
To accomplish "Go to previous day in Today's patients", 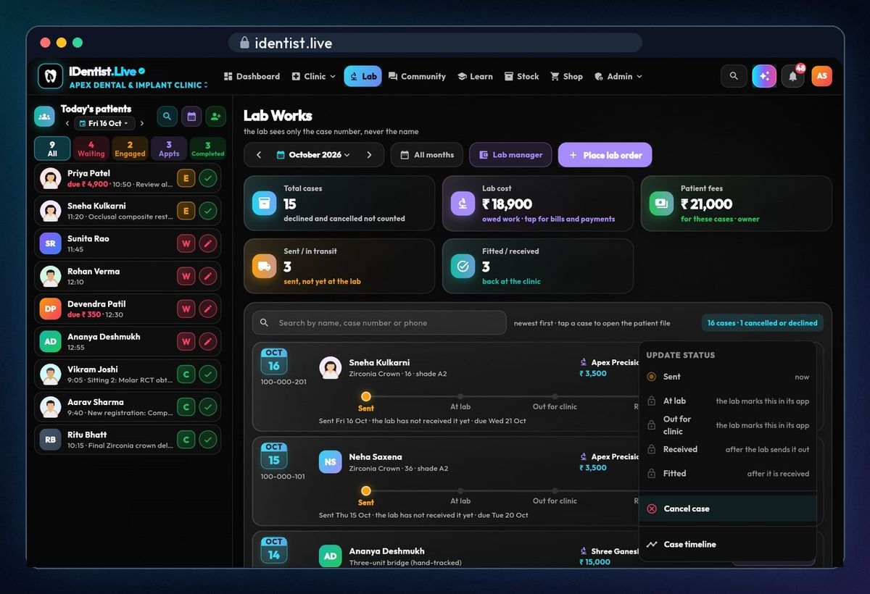I will [67, 124].
